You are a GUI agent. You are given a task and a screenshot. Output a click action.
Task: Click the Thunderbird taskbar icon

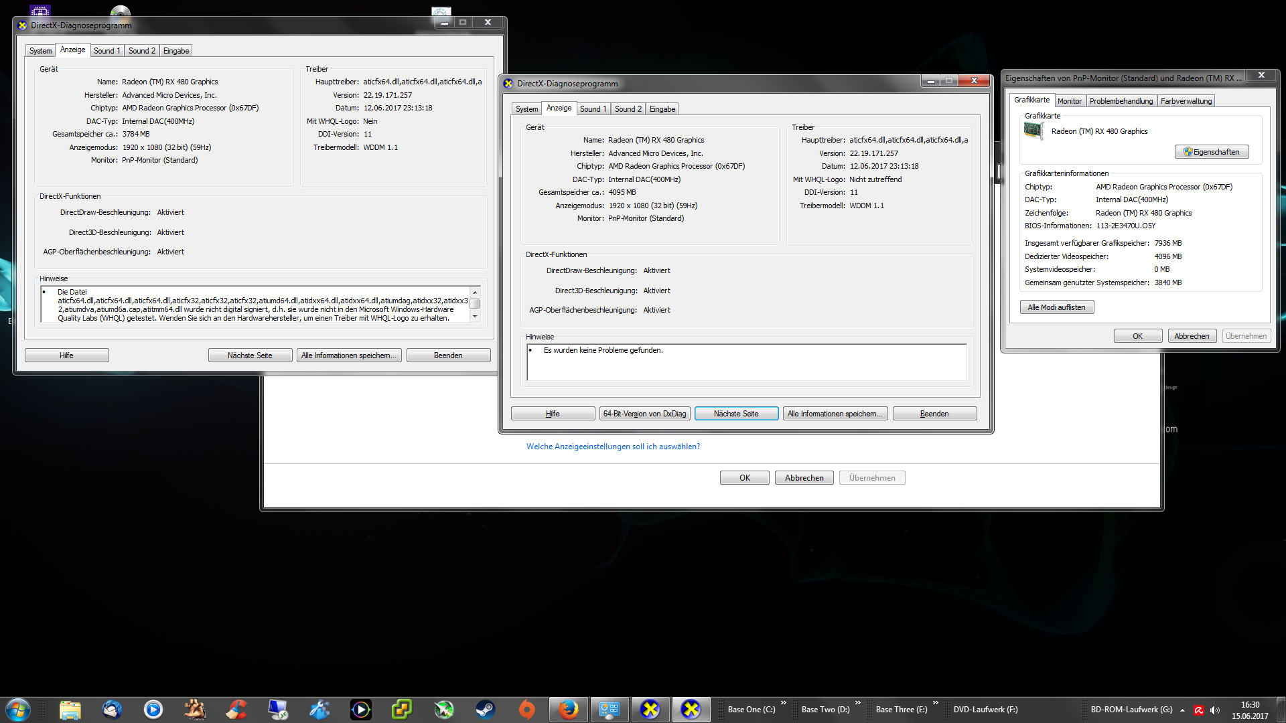point(112,709)
